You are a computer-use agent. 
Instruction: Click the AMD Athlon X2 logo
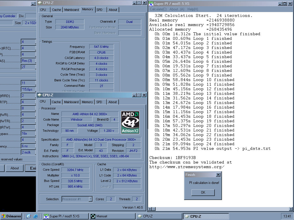(x=130, y=123)
